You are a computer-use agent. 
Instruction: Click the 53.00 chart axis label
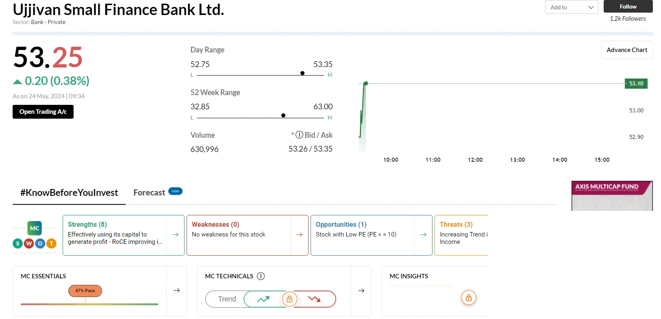click(x=636, y=111)
